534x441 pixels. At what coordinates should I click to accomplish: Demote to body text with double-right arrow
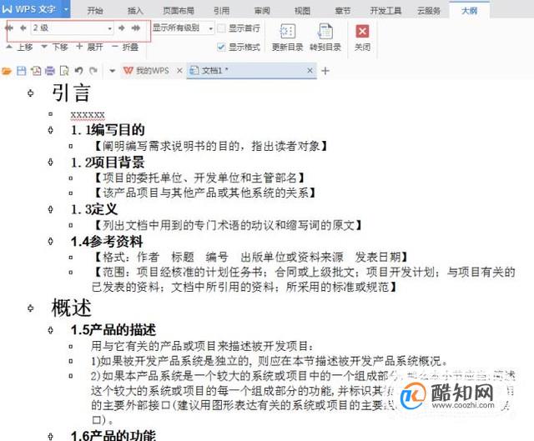136,28
